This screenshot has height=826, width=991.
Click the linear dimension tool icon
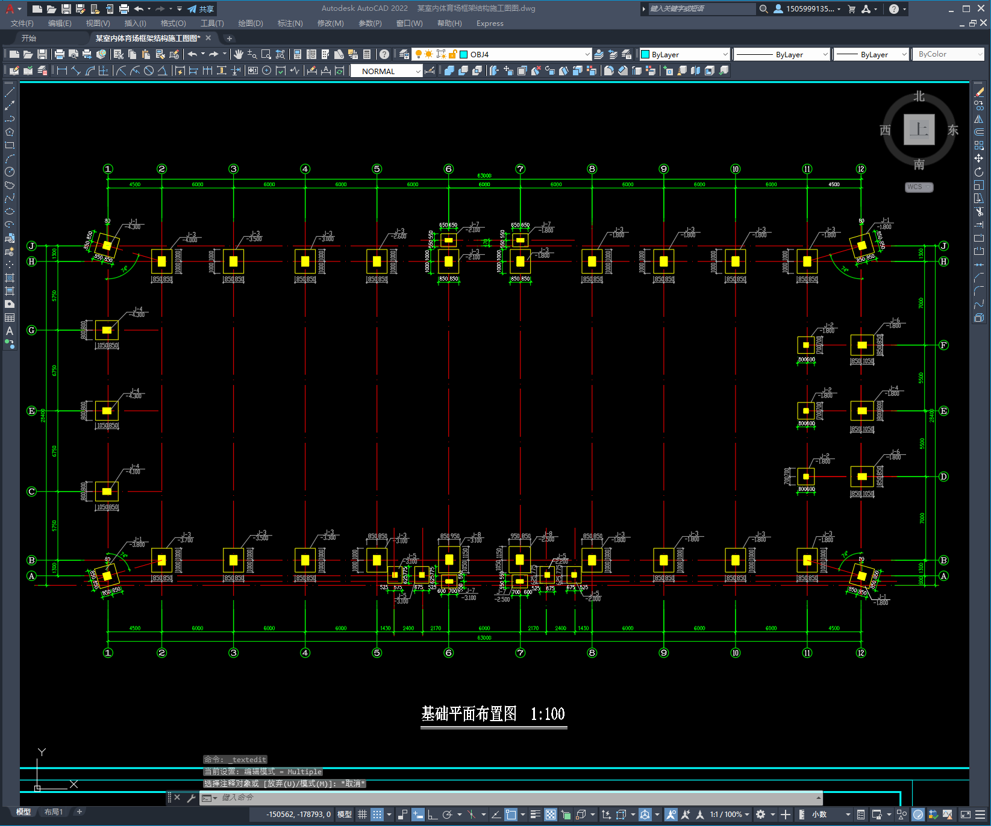pyautogui.click(x=62, y=71)
